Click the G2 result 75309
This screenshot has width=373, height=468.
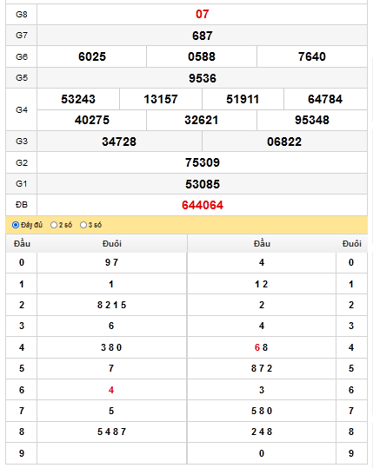click(203, 162)
